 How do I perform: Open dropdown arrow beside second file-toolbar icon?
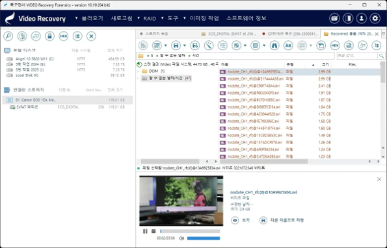[x=166, y=45]
